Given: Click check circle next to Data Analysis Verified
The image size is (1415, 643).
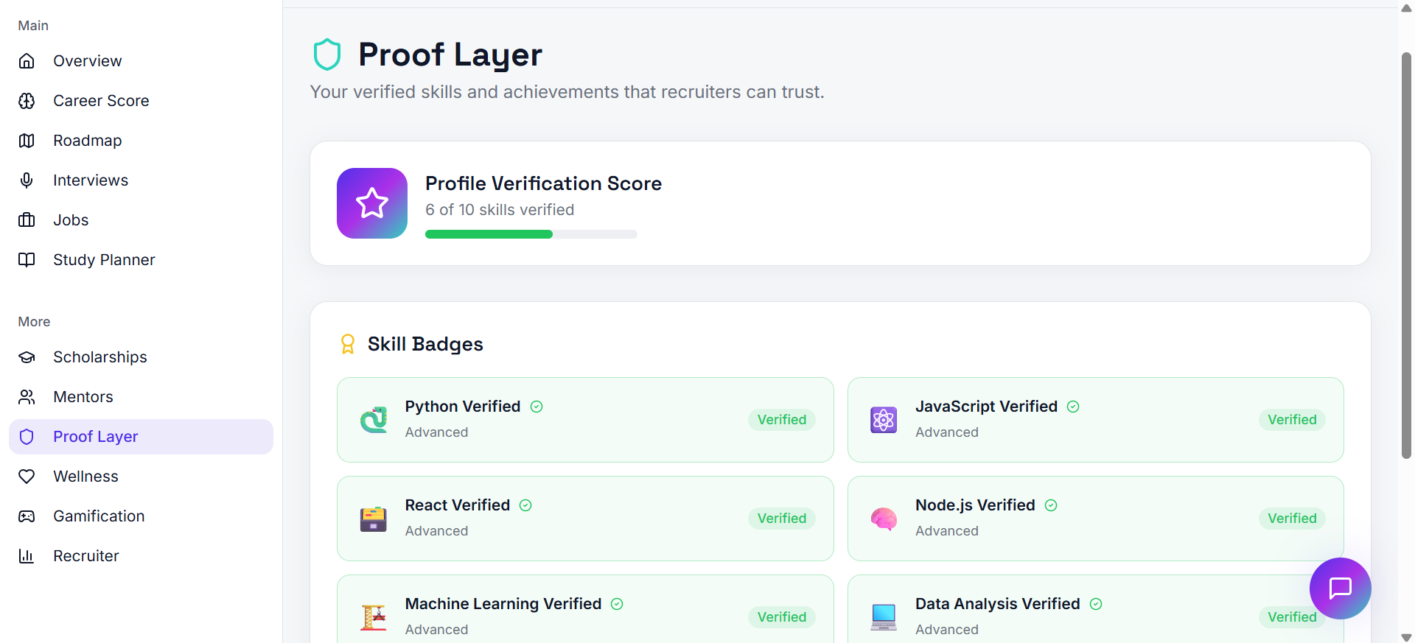Looking at the screenshot, I should tap(1096, 604).
